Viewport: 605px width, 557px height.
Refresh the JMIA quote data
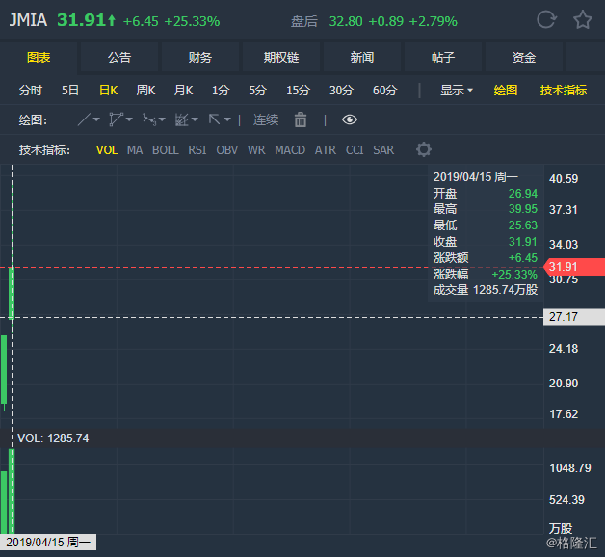coord(547,19)
